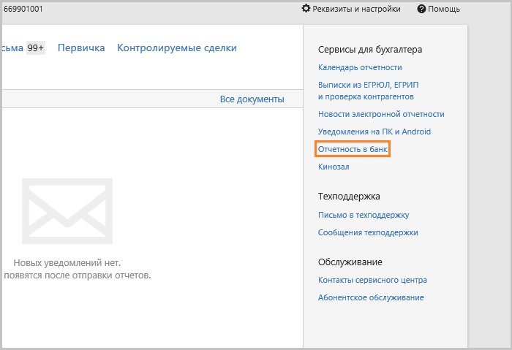The image size is (512, 350).
Task: Click the 99+ unread letters badge
Action: tap(36, 48)
